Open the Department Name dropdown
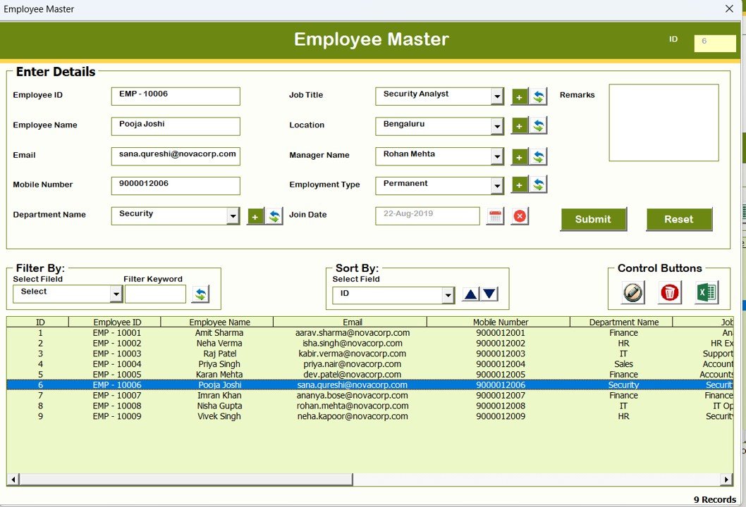This screenshot has width=746, height=507. point(234,215)
